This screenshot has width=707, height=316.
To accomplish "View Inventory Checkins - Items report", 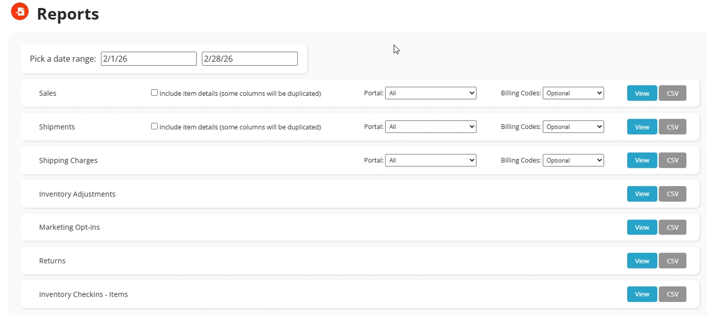I will (642, 294).
